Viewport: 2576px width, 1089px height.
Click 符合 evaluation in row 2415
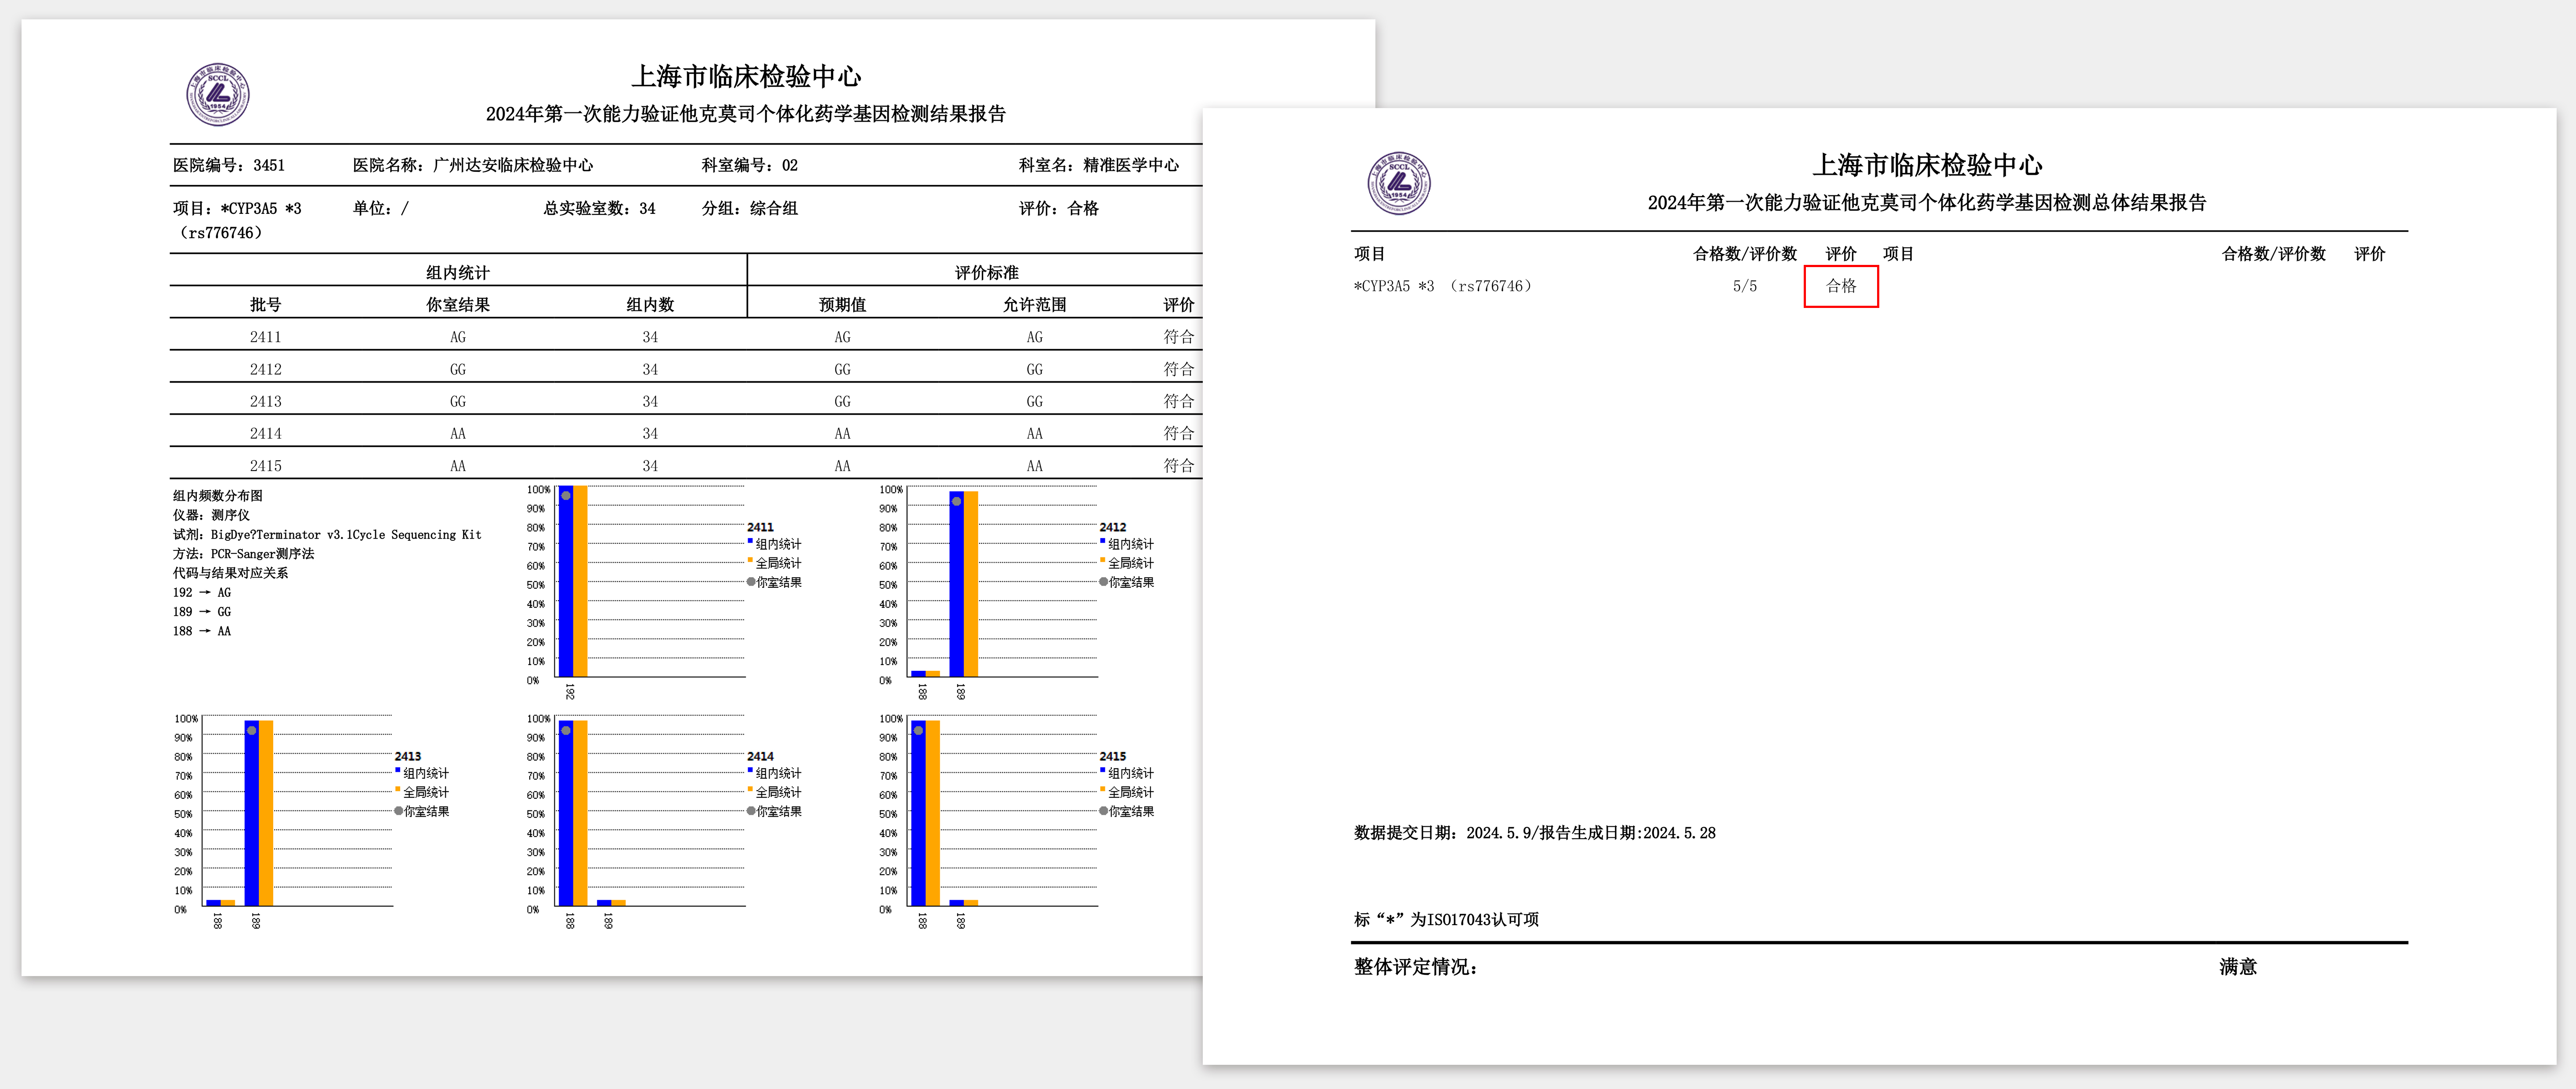point(1178,465)
